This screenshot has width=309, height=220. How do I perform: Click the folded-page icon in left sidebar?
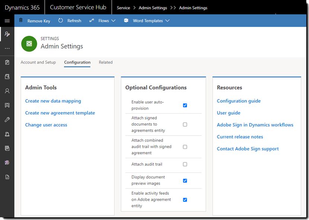coord(7,76)
